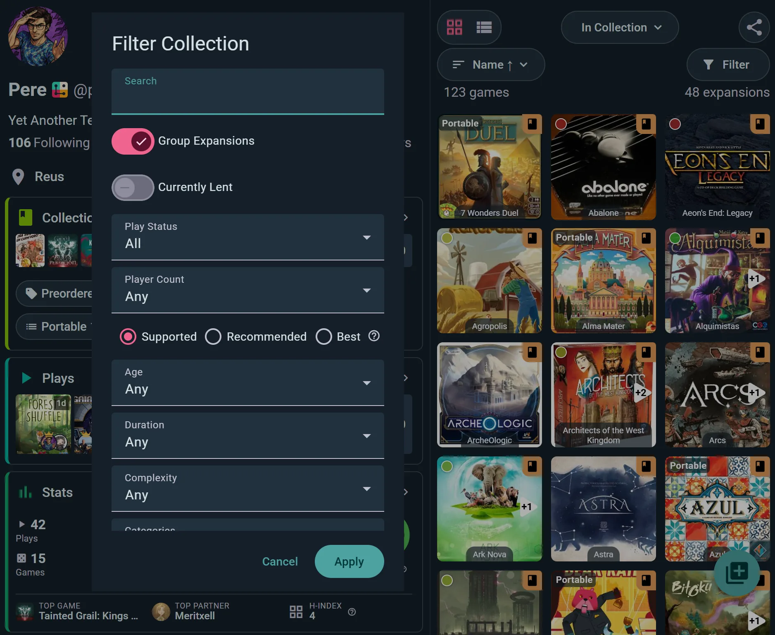Open the Complexity dropdown
Screen dimensions: 775x635
point(248,488)
